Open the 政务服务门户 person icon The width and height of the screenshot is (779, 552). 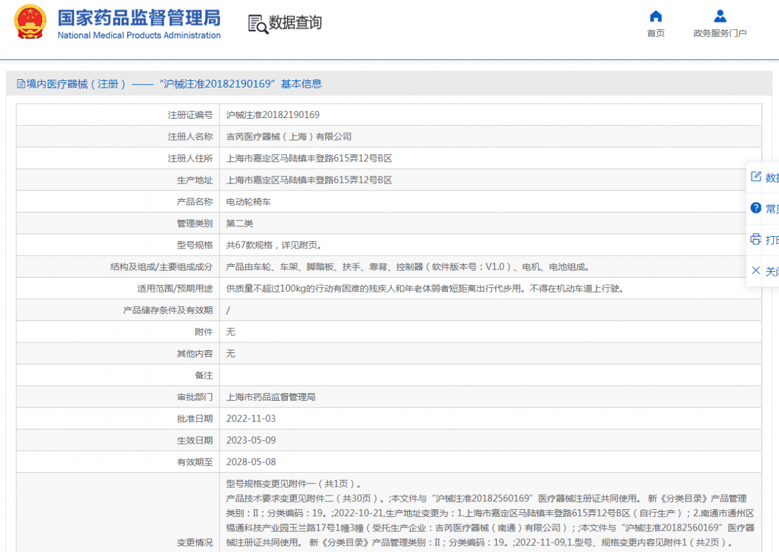(x=720, y=16)
